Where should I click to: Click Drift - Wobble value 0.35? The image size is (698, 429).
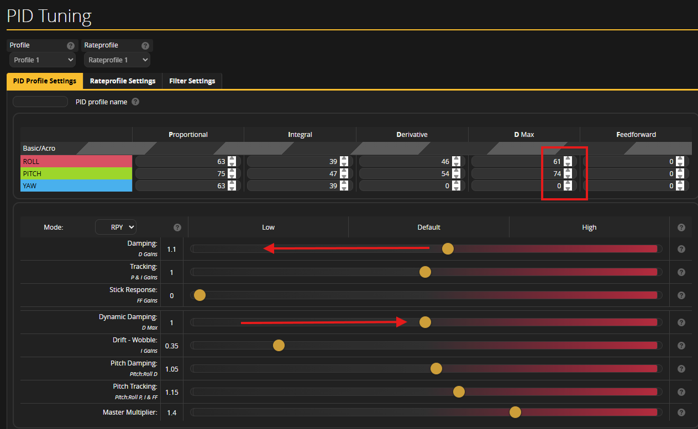171,346
